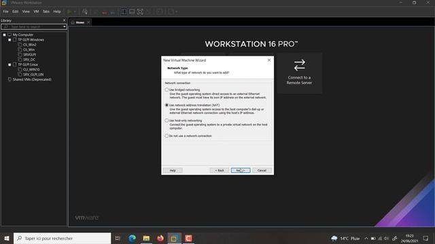
Task: Select the TP GLPI Linux folder
Action: pyautogui.click(x=28, y=65)
